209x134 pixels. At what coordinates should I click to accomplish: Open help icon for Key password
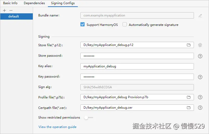[200, 77]
